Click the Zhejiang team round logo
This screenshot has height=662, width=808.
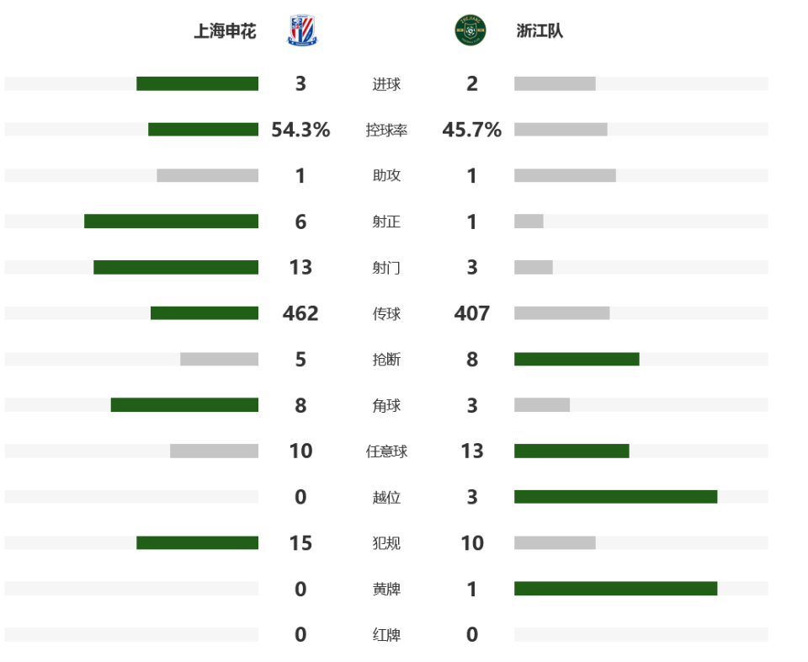(470, 31)
